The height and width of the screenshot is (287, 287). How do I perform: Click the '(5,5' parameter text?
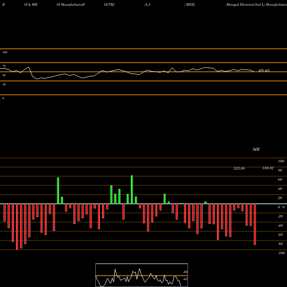click(148, 5)
